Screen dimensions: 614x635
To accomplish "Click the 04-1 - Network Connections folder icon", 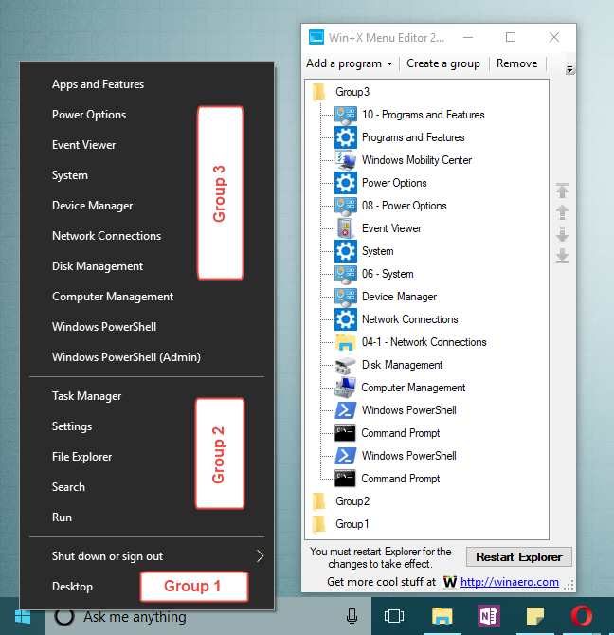I will point(345,342).
